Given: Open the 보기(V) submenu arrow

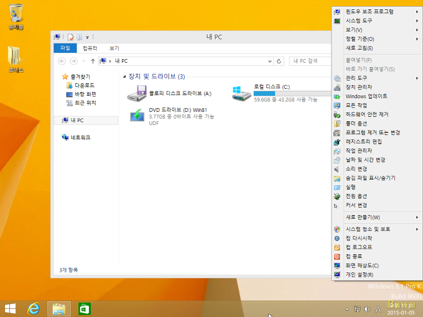Looking at the screenshot, I should pyautogui.click(x=417, y=30).
